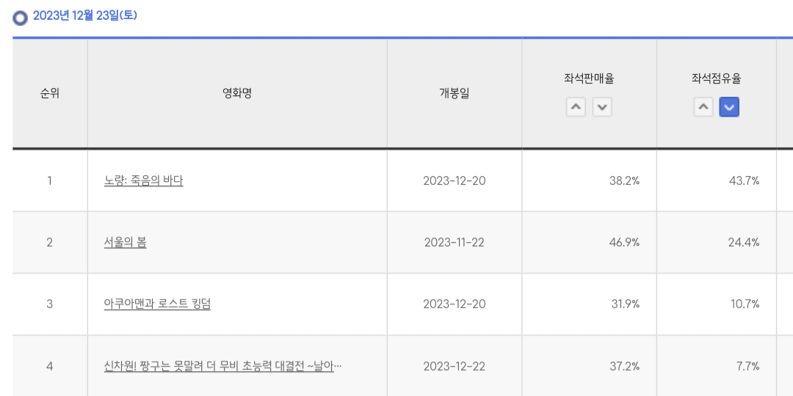Select the 2023-12-22 release date cell
Screen dimensions: 793x396
[455, 366]
